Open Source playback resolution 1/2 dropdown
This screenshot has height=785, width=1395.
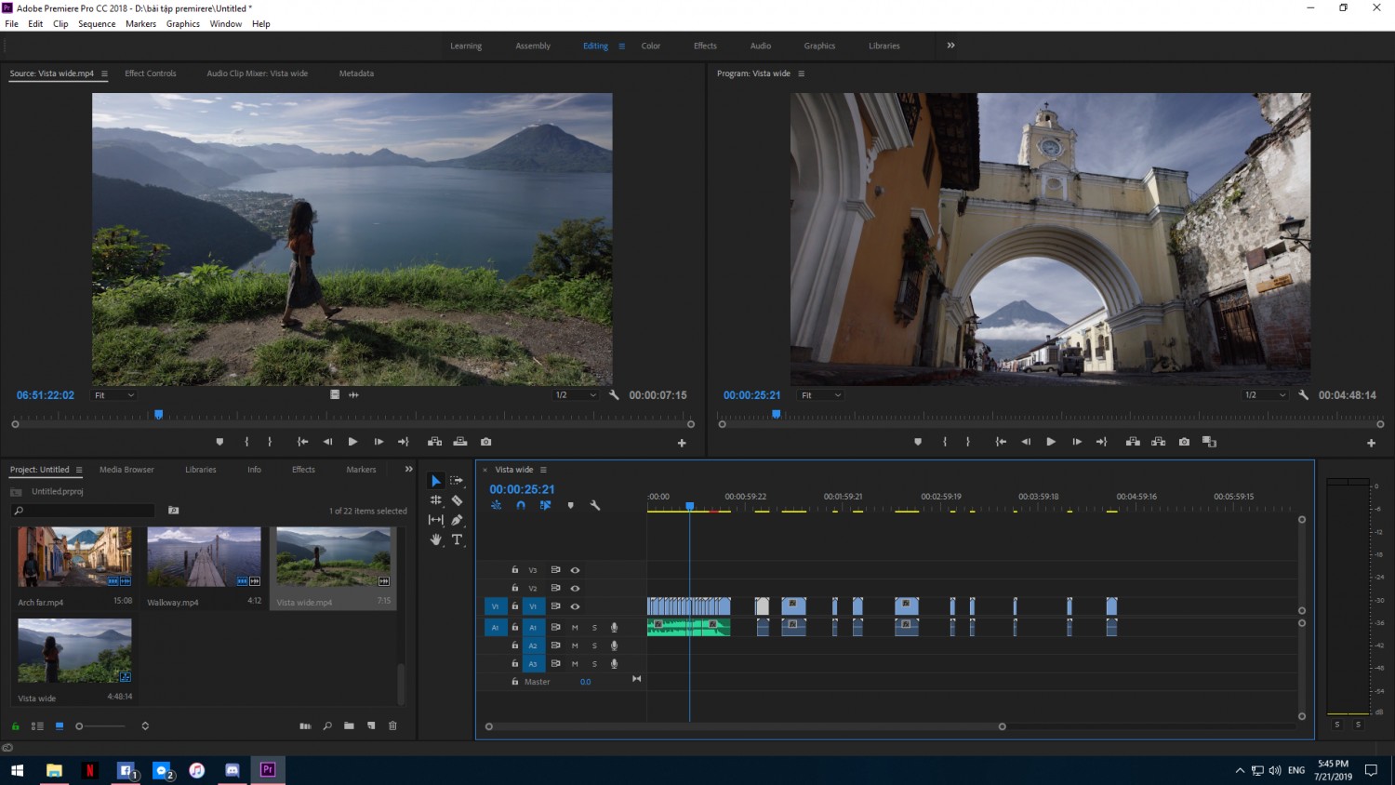[576, 395]
